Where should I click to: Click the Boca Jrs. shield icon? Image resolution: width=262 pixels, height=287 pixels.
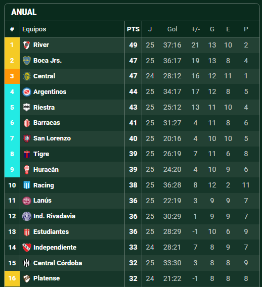click(x=27, y=61)
